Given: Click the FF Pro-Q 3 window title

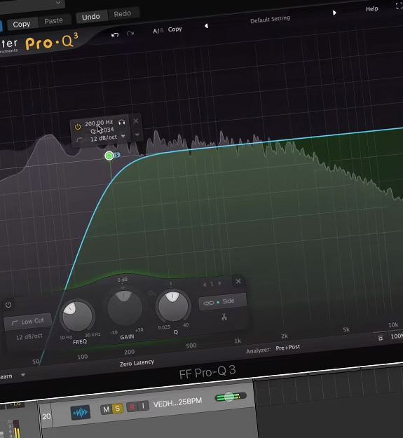Looking at the screenshot, I should click(x=207, y=372).
